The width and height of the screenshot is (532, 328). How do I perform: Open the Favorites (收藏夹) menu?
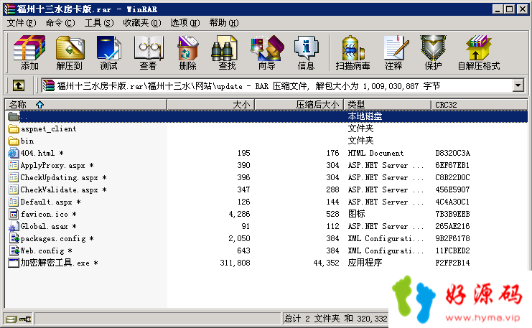[142, 23]
